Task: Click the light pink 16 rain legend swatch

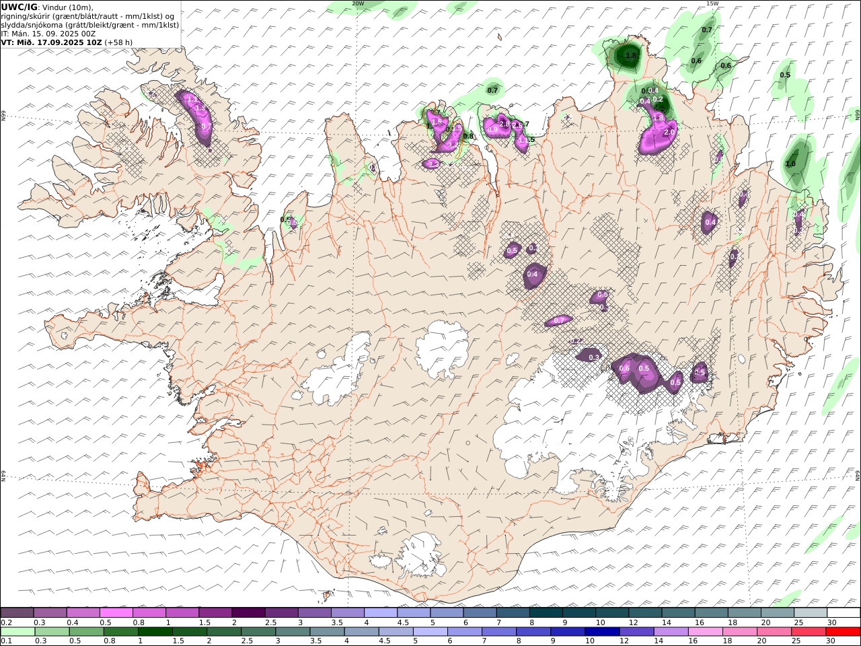Action: click(705, 631)
